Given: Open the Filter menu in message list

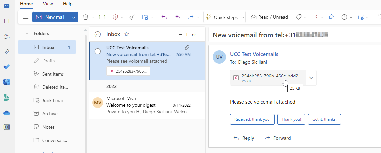Looking at the screenshot, I should (x=187, y=35).
